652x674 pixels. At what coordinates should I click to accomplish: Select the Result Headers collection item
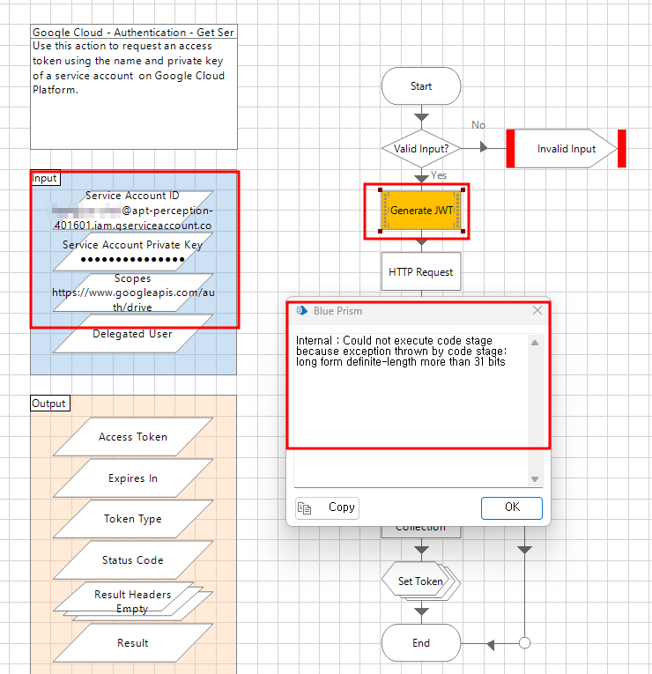point(133,602)
